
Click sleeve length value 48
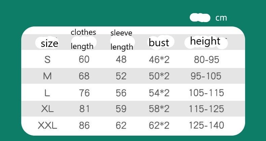pos(121,60)
